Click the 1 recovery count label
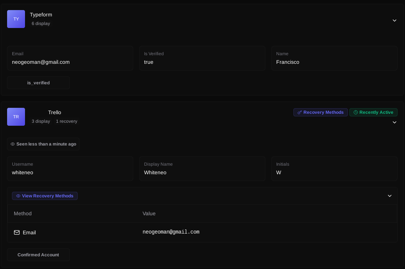This screenshot has width=405, height=269. tap(66, 121)
